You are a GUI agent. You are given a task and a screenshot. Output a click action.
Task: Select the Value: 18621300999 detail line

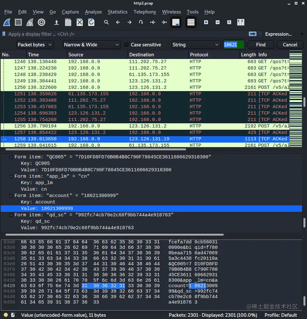(151, 208)
